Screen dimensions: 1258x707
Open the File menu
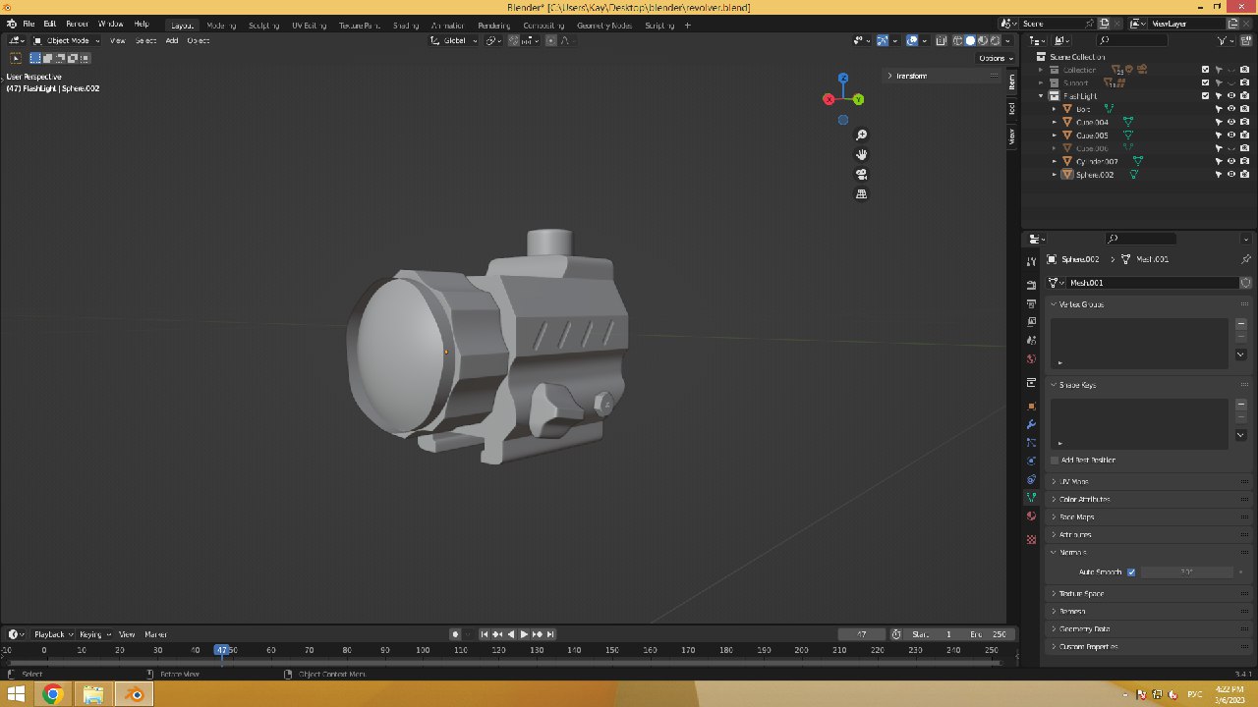tap(29, 24)
